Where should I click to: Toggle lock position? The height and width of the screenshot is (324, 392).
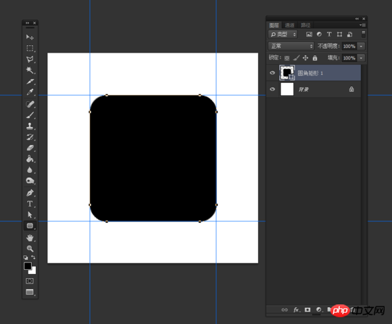305,58
